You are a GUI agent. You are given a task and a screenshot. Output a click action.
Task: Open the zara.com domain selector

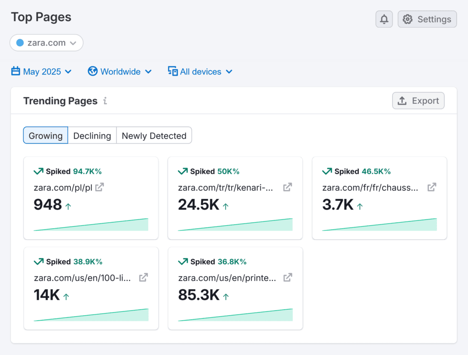46,43
